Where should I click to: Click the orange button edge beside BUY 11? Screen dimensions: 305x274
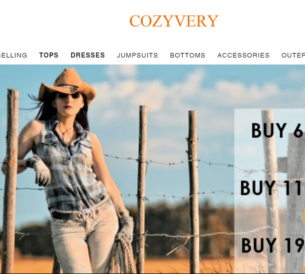(x=304, y=215)
